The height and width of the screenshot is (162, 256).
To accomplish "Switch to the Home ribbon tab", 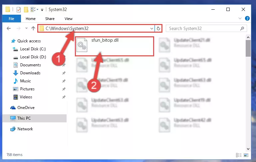I will pos(31,19).
